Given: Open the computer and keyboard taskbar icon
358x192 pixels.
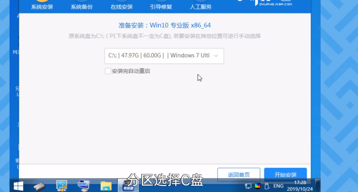Looking at the screenshot, I should pos(83,186).
